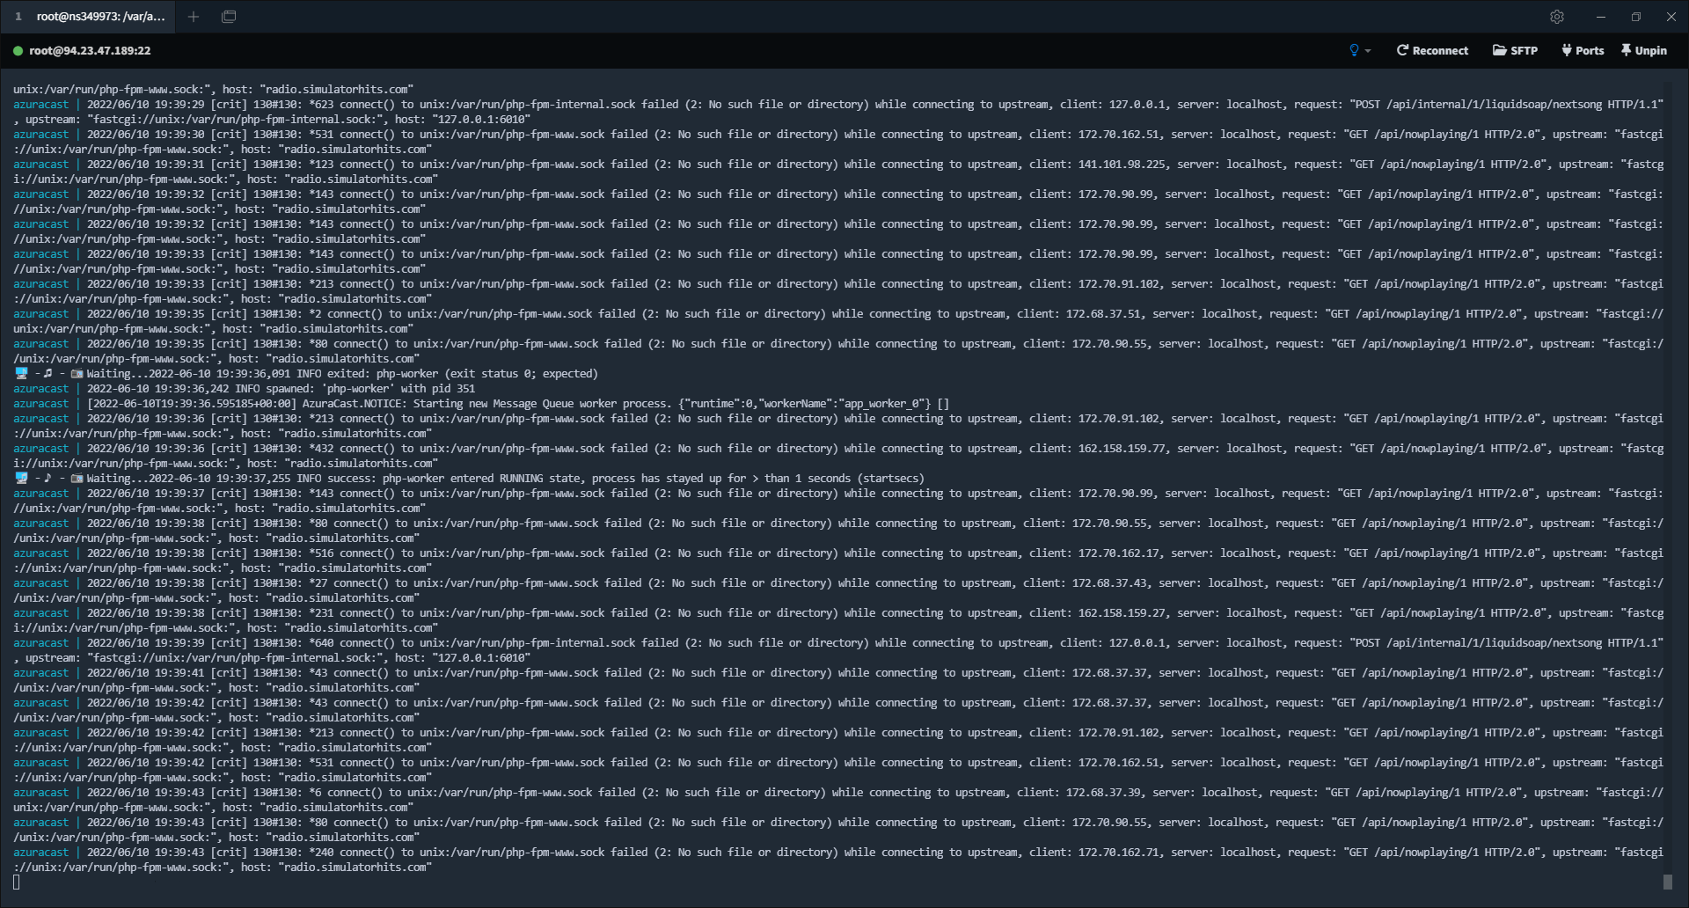Click the pin icon next to Unpin
The width and height of the screenshot is (1689, 908).
click(1625, 50)
